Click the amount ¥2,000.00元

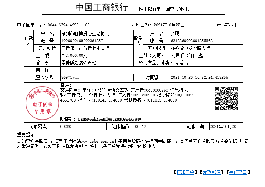(74, 55)
